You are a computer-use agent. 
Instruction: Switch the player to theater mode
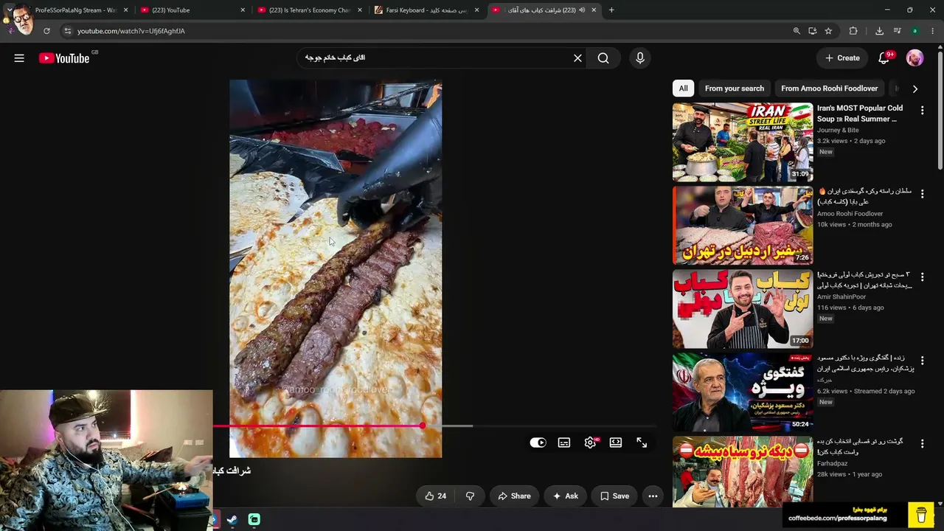coord(616,442)
